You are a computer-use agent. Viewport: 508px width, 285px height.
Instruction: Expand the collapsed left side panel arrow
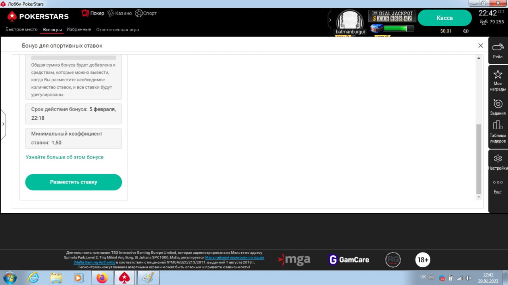tap(3, 124)
